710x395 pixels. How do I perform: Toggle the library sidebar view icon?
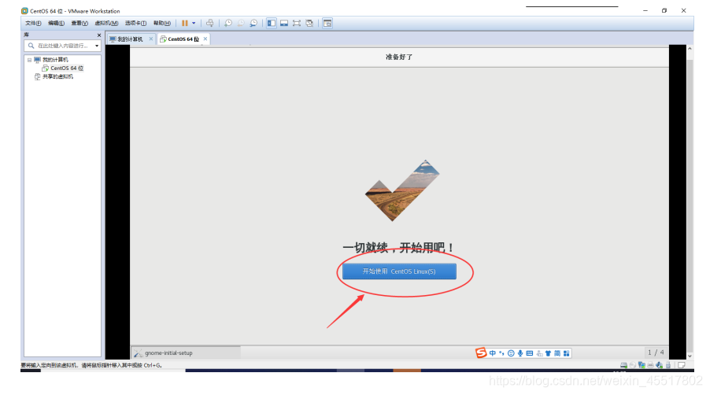pos(272,23)
